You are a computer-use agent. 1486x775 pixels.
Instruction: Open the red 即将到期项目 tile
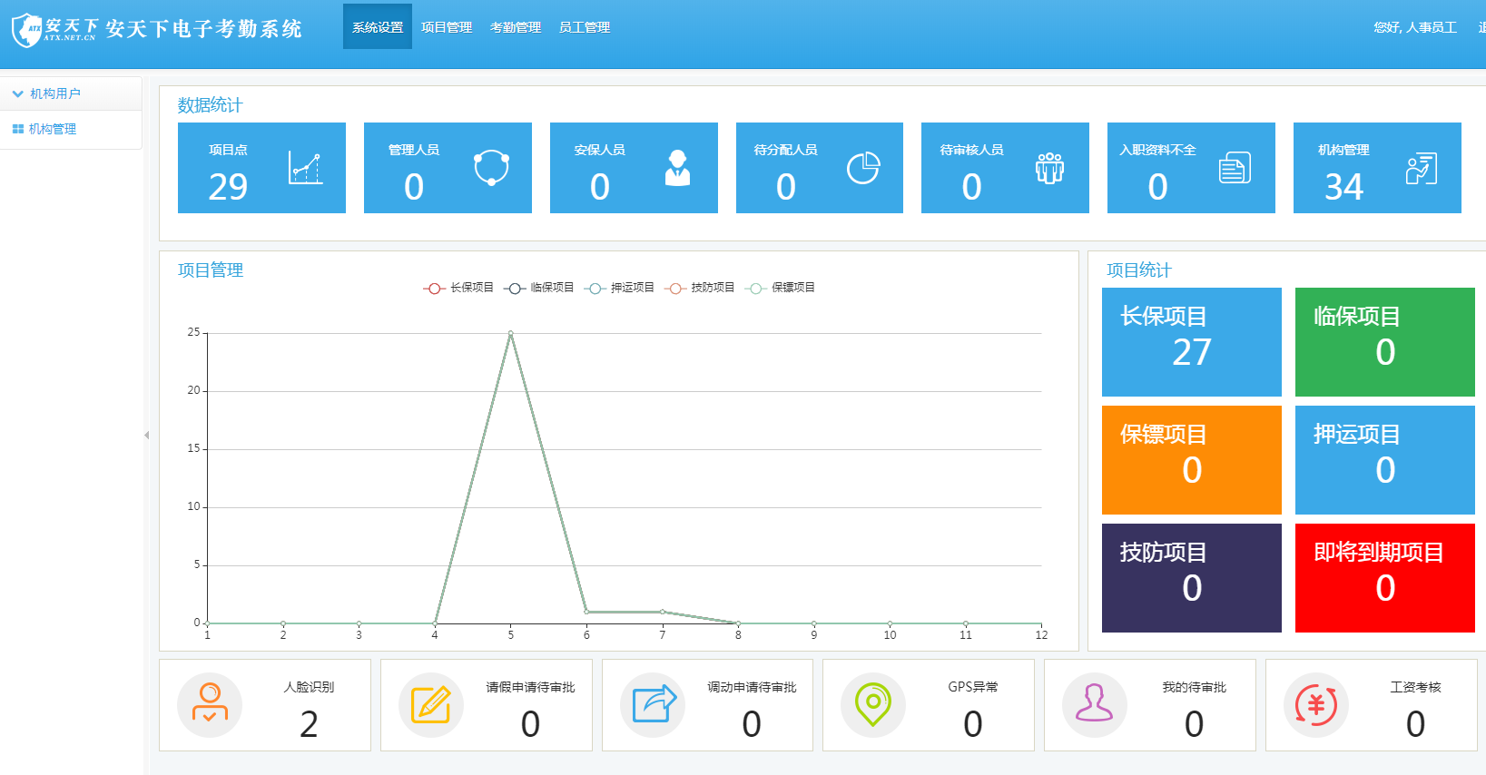(1384, 577)
